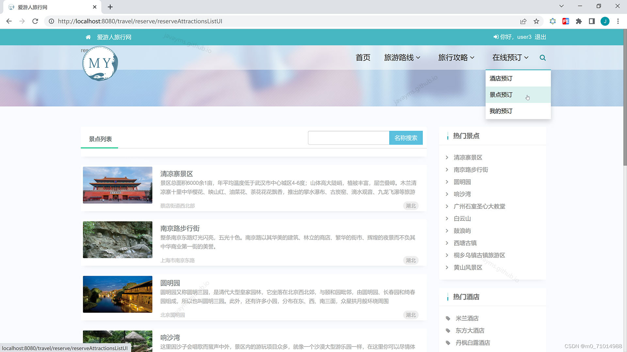Click the browser profile avatar icon
627x352 pixels.
pos(605,21)
